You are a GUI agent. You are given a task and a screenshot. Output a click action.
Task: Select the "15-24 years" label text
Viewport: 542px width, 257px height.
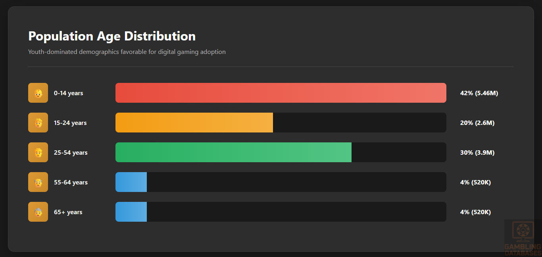[x=70, y=123]
